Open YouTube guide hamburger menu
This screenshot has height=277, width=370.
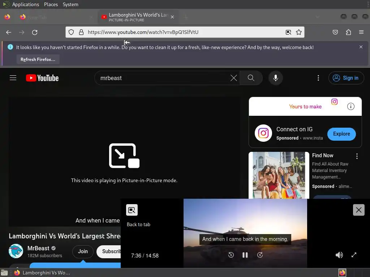click(13, 78)
